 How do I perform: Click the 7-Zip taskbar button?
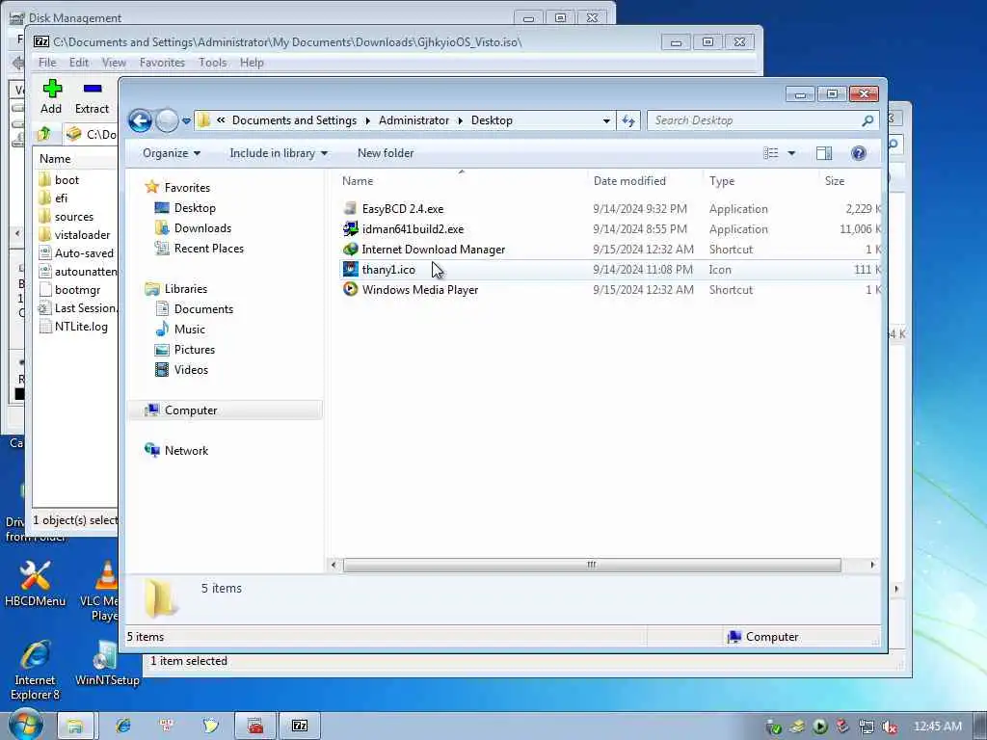click(301, 727)
